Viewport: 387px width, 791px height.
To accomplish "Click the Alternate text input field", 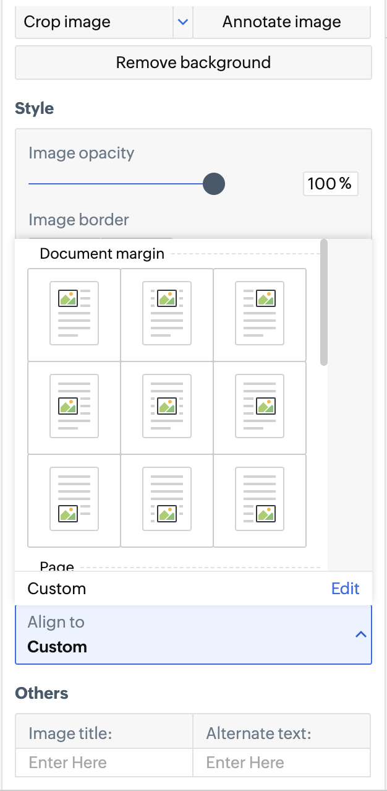I will [282, 763].
